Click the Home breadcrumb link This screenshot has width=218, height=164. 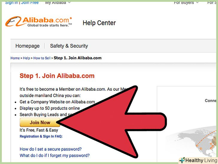tap(15, 58)
